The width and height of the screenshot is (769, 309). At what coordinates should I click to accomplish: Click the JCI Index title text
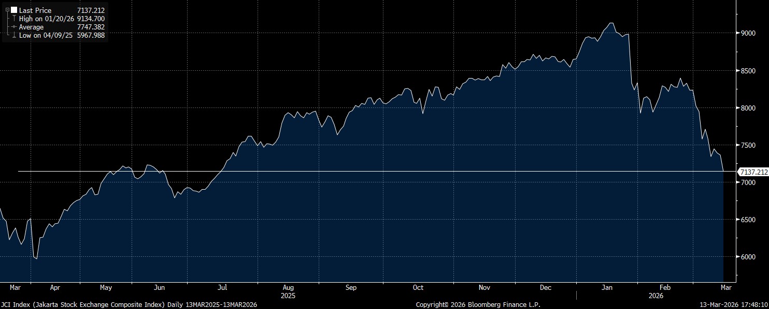coord(129,305)
